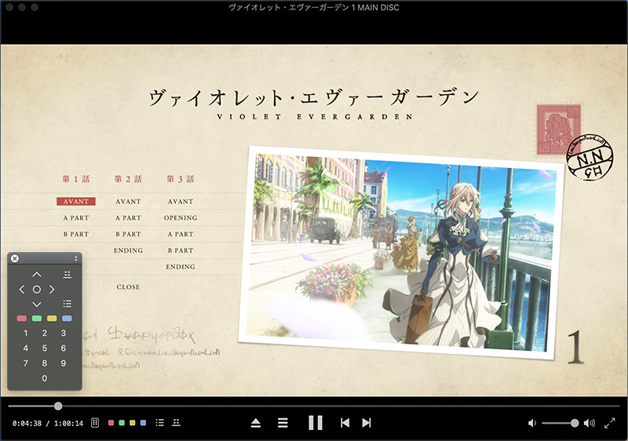Skip to the next chapter
The height and width of the screenshot is (441, 628).
coord(367,423)
